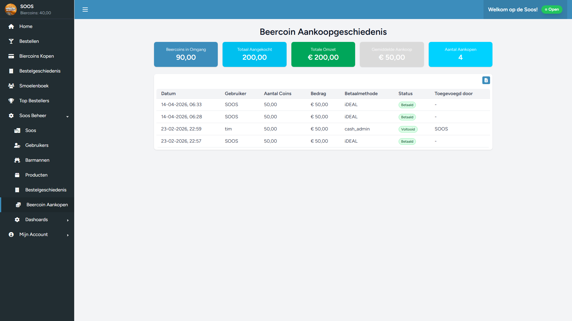Click the Biercoins Kopen card icon
The height and width of the screenshot is (321, 572).
coord(11,56)
